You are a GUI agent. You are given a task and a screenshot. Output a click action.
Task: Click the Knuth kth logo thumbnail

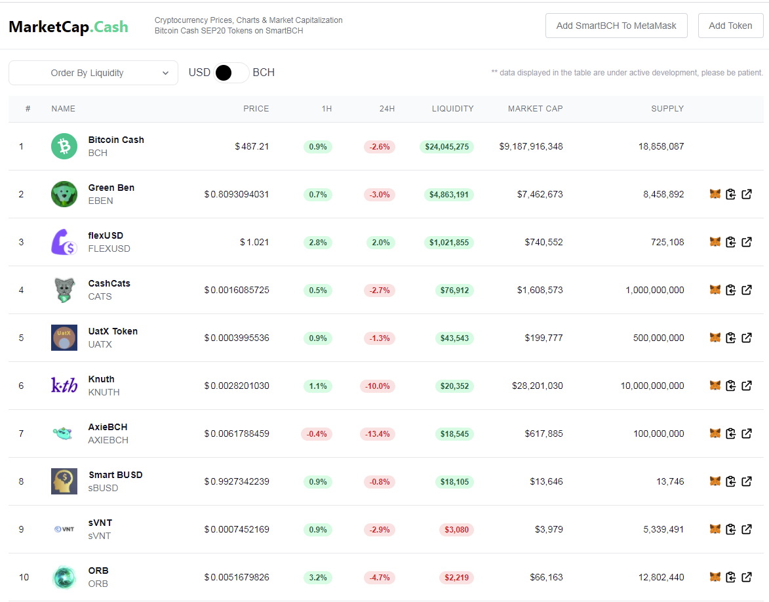point(64,386)
